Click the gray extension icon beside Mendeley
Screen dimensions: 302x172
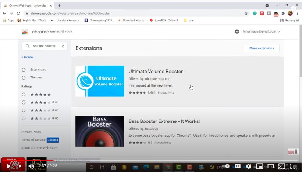click(x=269, y=13)
